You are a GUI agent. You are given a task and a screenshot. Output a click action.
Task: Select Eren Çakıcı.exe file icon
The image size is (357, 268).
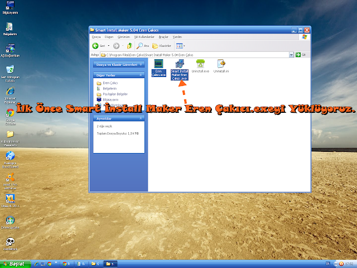point(158,68)
